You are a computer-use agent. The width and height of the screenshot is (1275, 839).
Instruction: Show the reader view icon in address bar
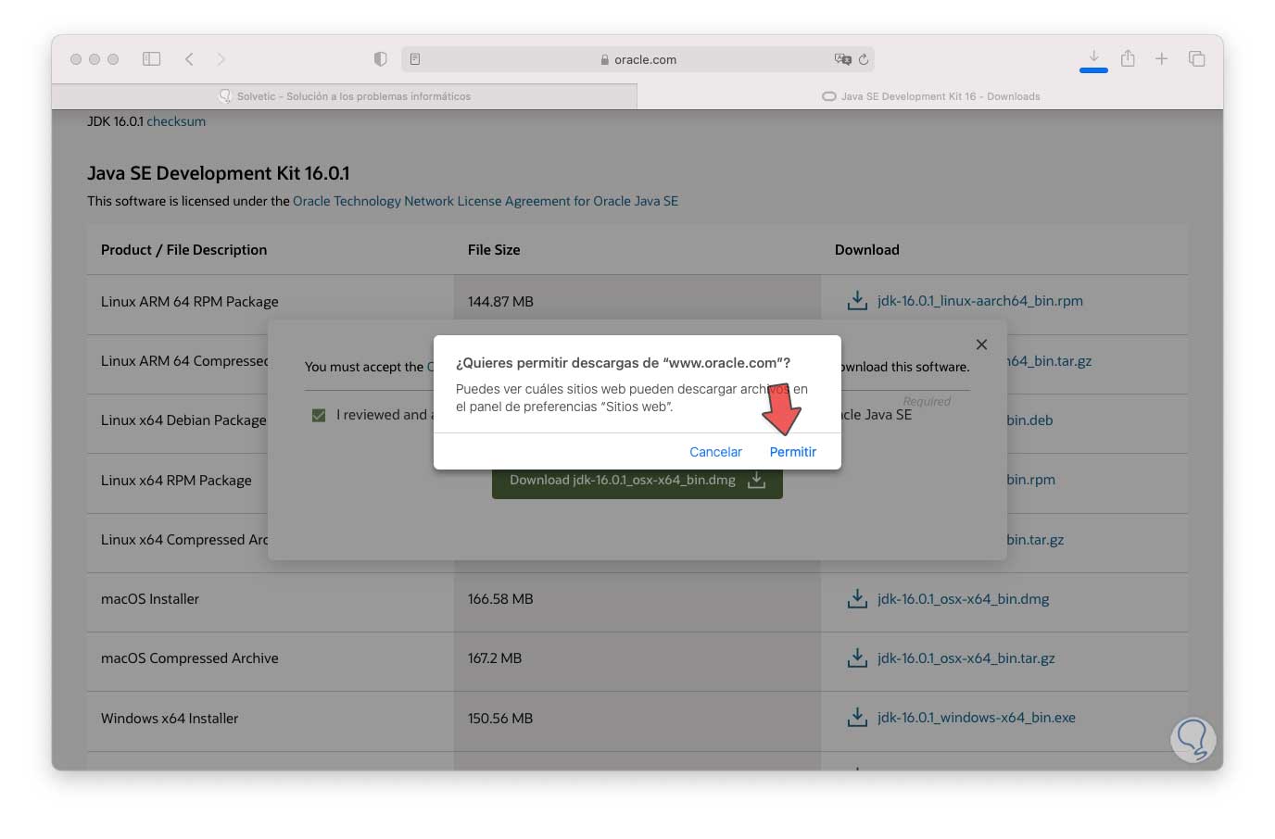(415, 59)
